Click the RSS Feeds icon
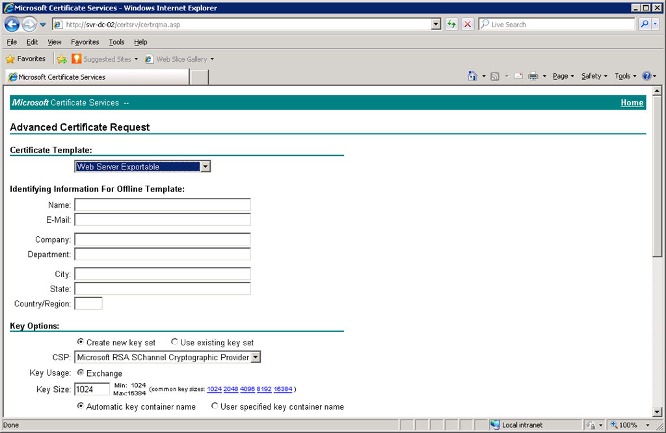The width and height of the screenshot is (666, 433). [495, 77]
